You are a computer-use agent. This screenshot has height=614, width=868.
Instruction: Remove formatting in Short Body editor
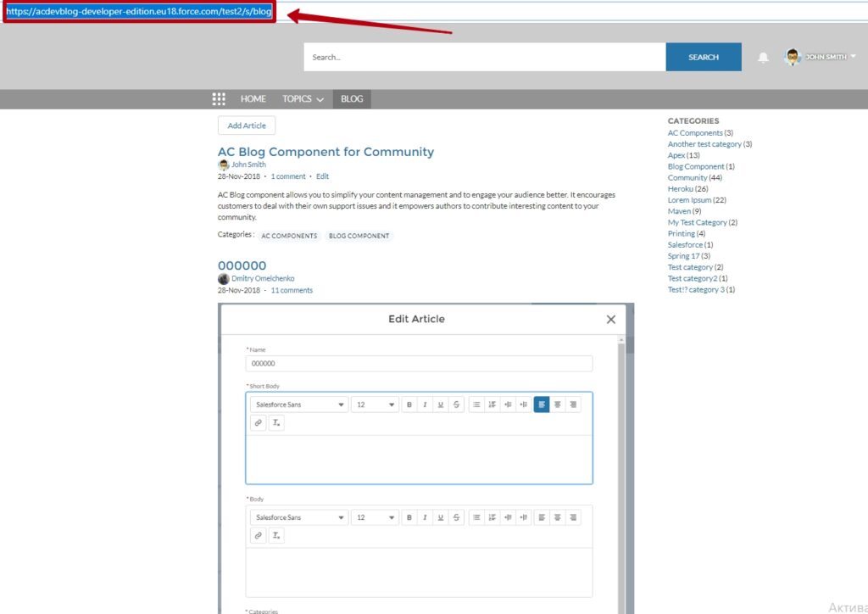(x=276, y=423)
